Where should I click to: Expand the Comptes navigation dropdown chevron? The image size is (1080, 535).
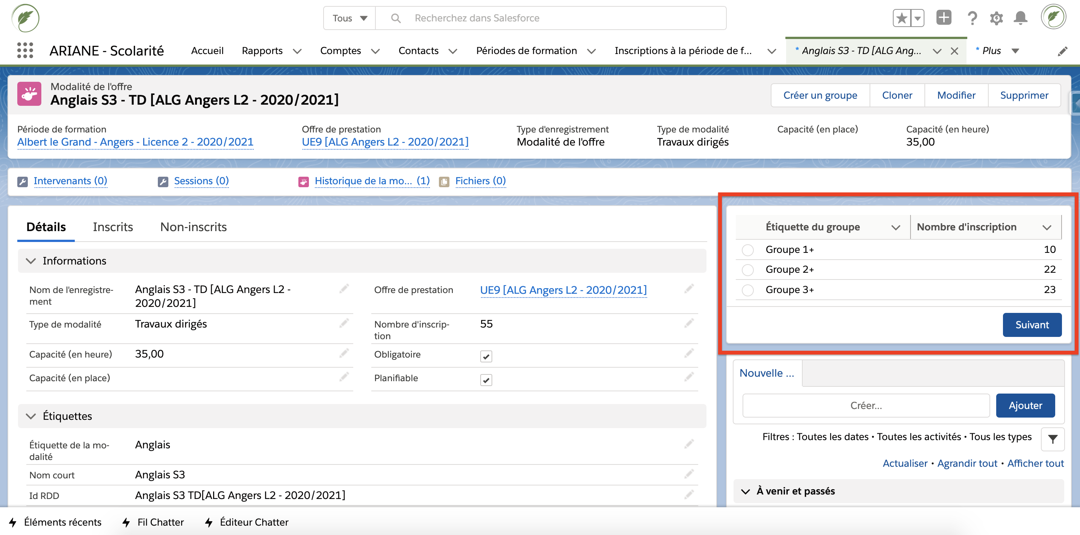click(375, 51)
